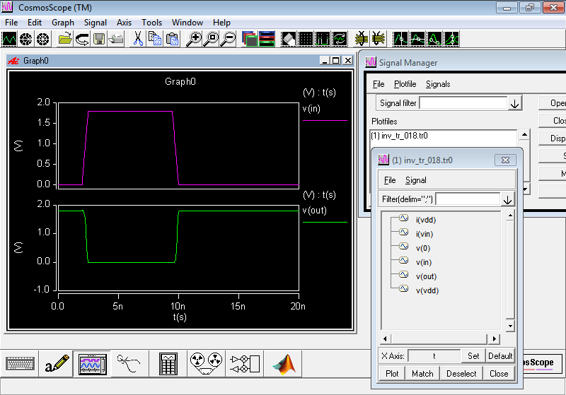Toggle the grid dots toolbar icon
Image resolution: width=566 pixels, height=395 pixels.
(x=306, y=39)
